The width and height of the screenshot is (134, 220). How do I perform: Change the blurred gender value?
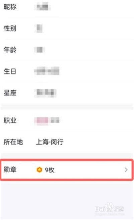tap(39, 29)
